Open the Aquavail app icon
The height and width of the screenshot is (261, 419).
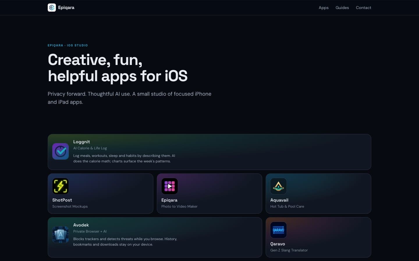[x=278, y=186]
